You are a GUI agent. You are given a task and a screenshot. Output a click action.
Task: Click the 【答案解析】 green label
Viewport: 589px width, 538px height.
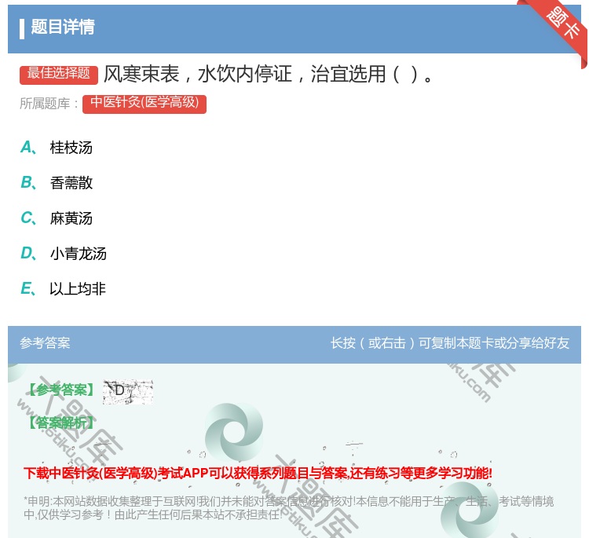[x=61, y=423]
